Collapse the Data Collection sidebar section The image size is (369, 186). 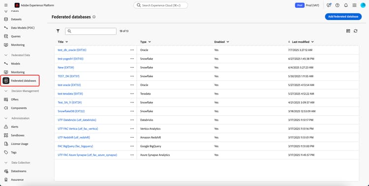coord(6,163)
